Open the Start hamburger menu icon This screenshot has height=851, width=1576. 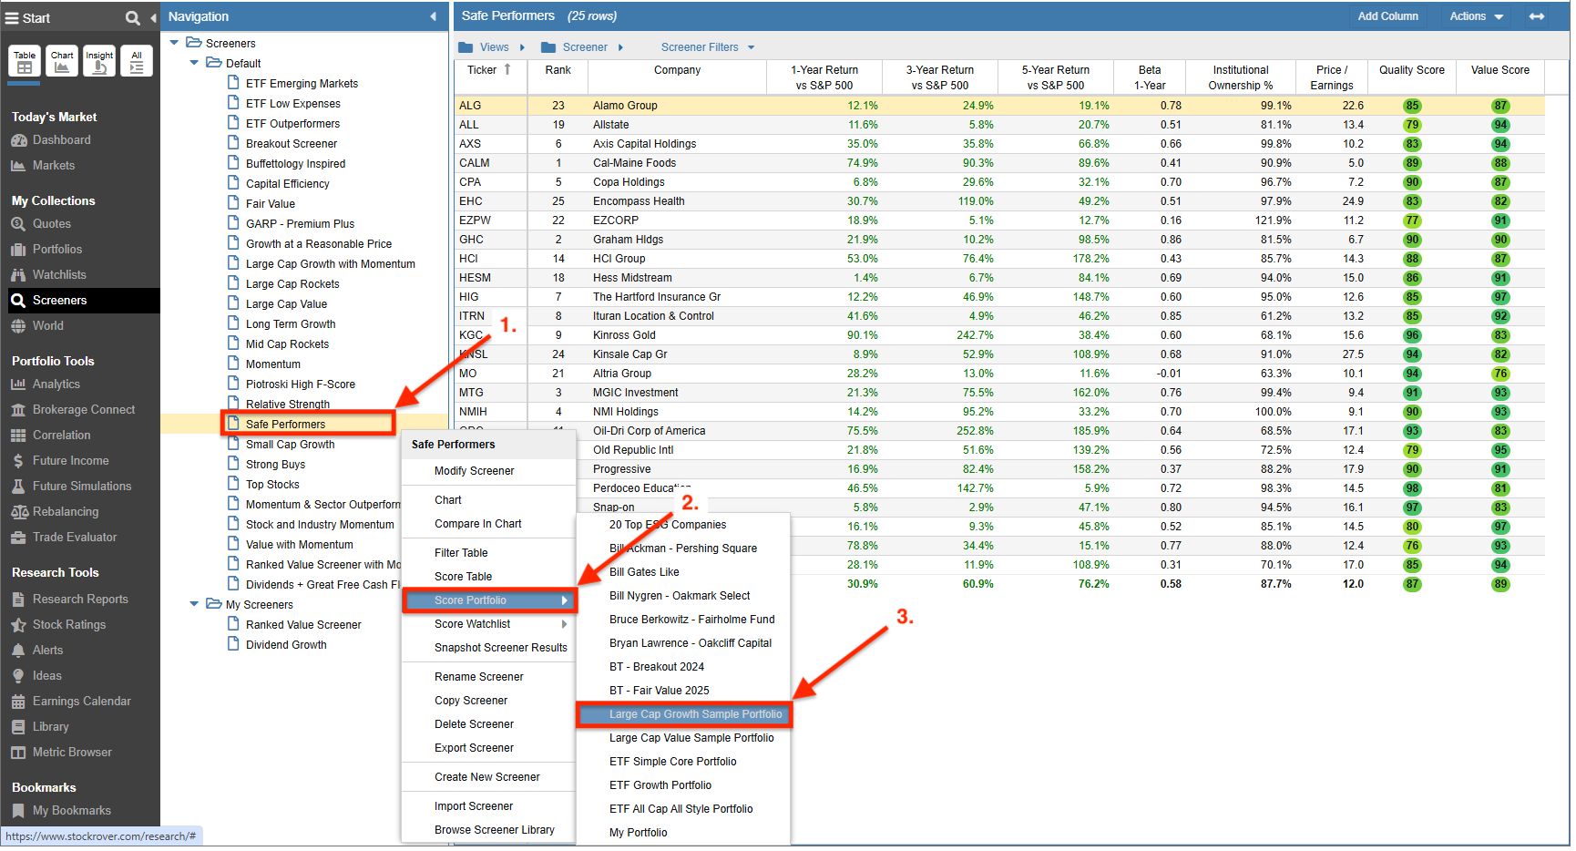click(x=12, y=17)
